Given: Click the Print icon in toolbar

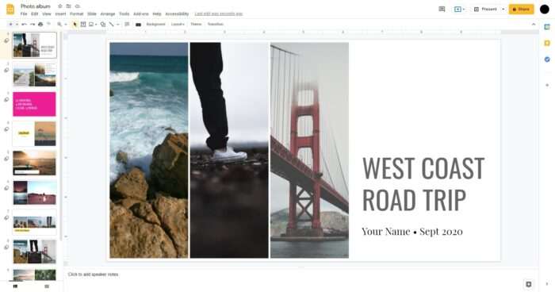Looking at the screenshot, I should click(x=40, y=25).
